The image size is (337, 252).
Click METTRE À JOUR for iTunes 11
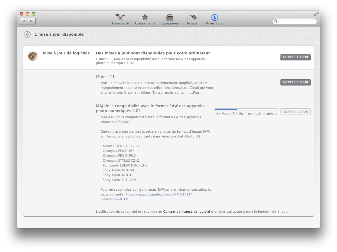pos(295,82)
